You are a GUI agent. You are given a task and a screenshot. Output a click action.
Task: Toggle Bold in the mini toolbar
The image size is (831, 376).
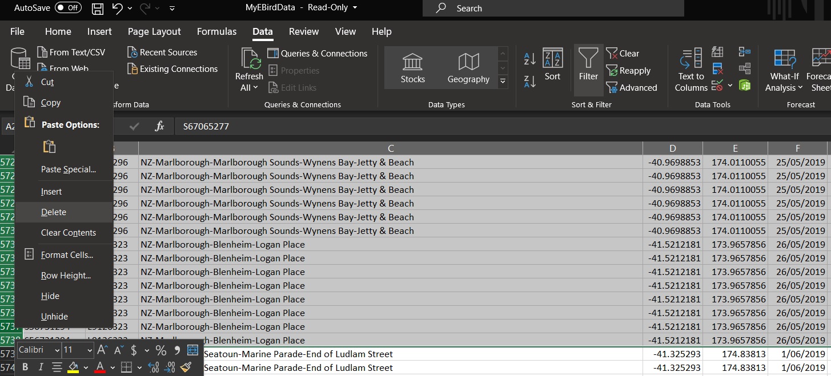(x=25, y=367)
